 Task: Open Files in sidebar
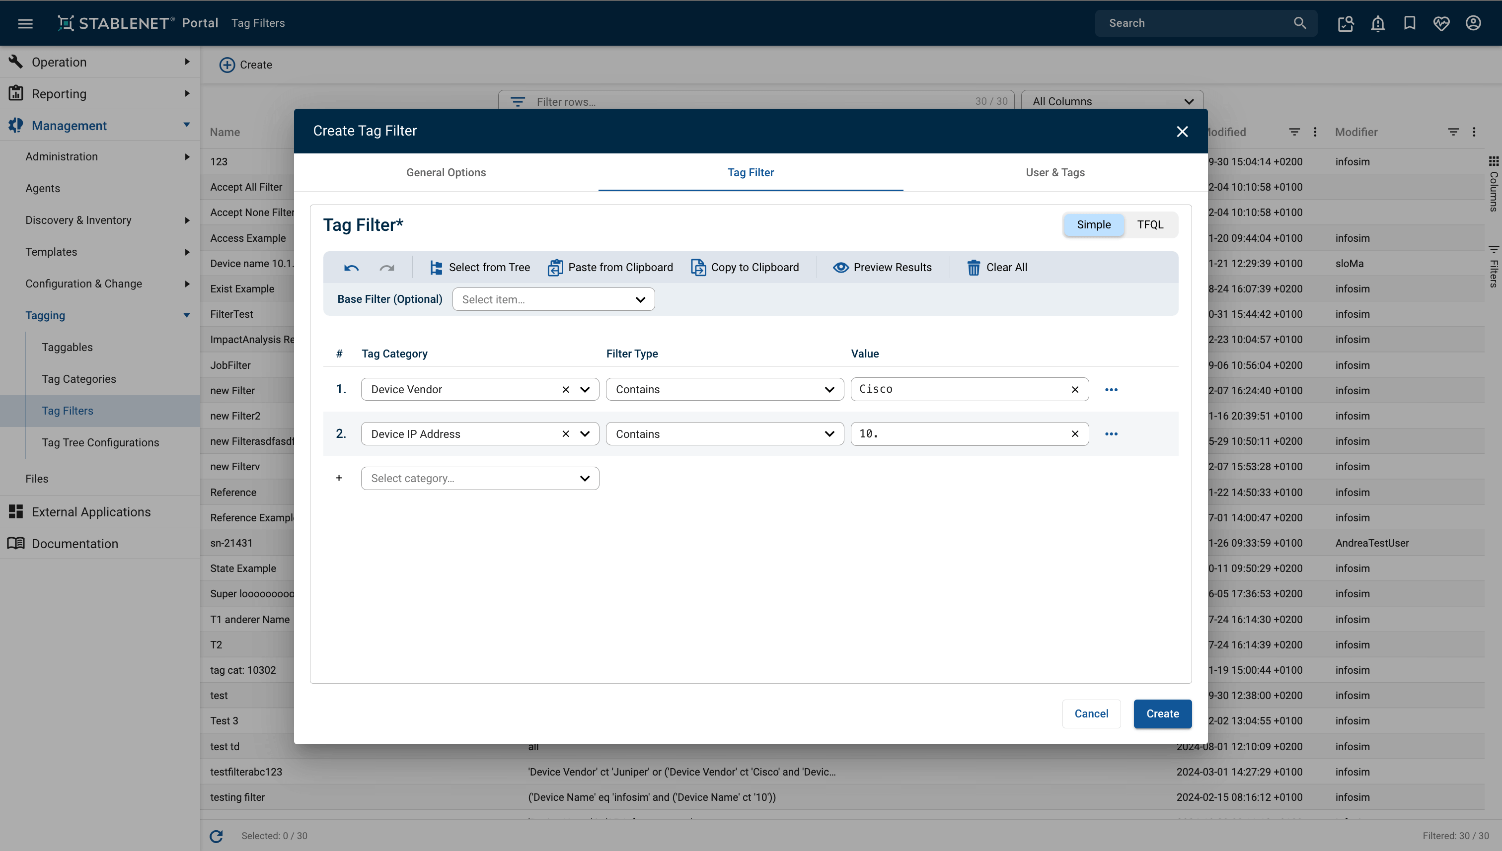click(x=37, y=479)
